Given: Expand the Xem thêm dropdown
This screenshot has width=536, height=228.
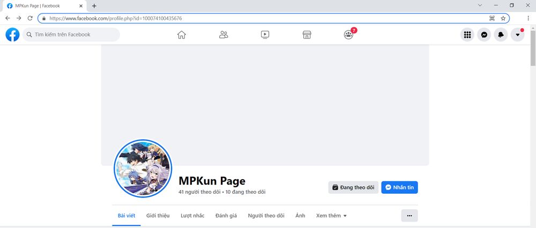Looking at the screenshot, I should [331, 216].
